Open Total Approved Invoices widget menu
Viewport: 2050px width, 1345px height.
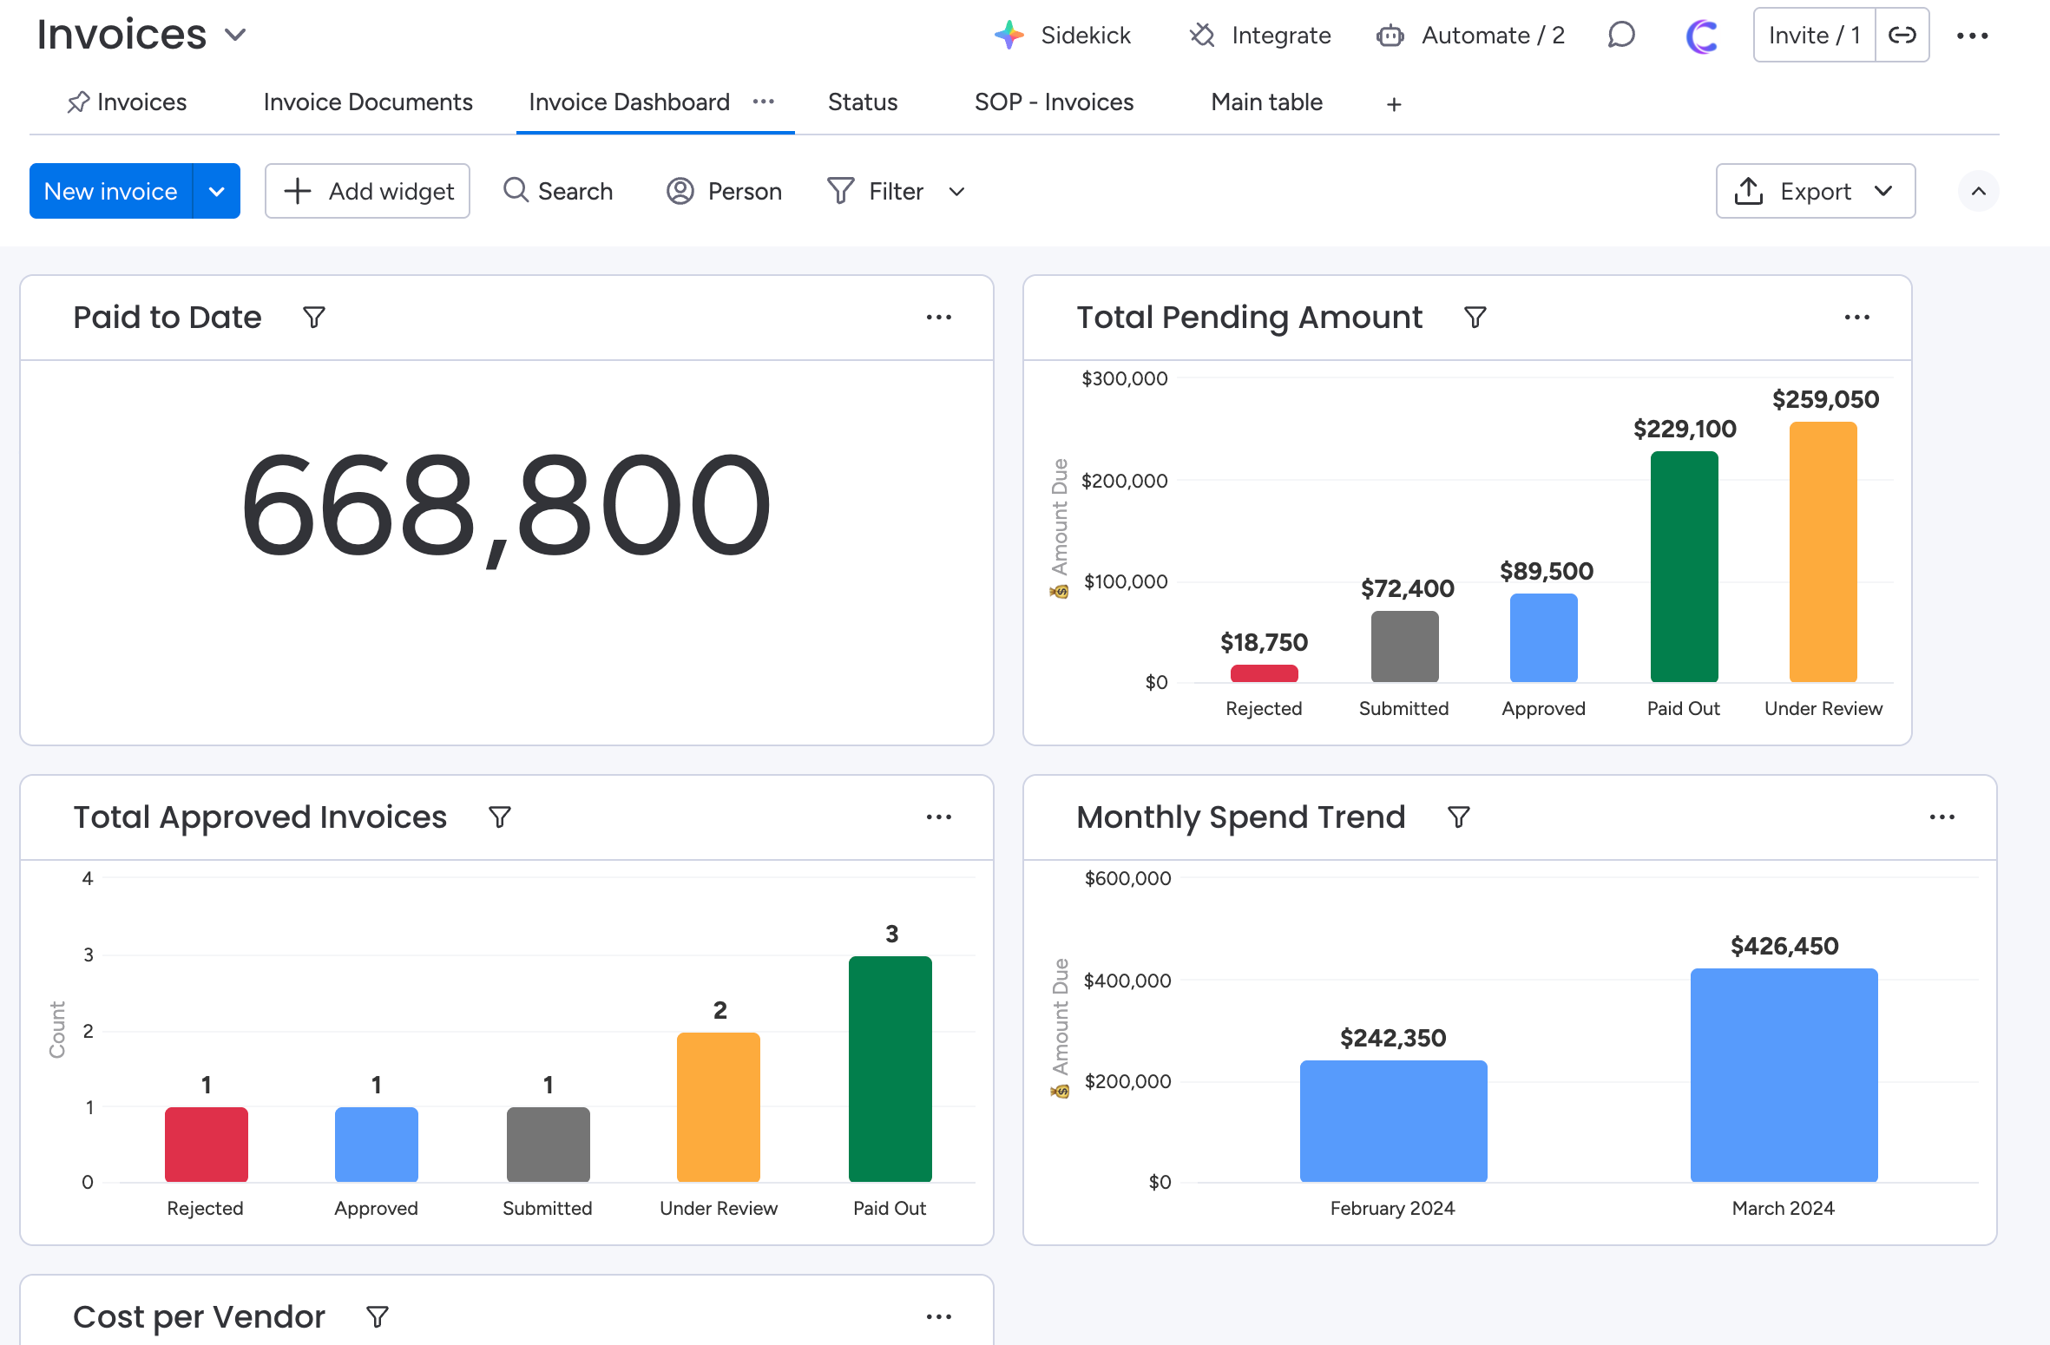point(938,817)
